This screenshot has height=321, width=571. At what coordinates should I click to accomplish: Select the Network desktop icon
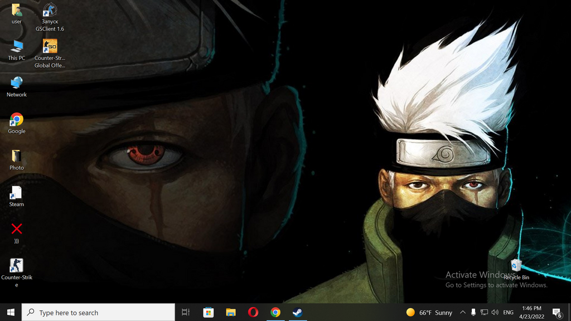pyautogui.click(x=16, y=87)
